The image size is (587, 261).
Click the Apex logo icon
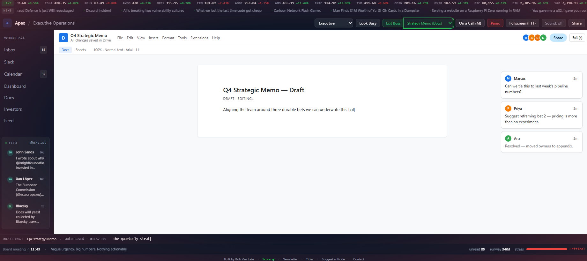[7, 23]
